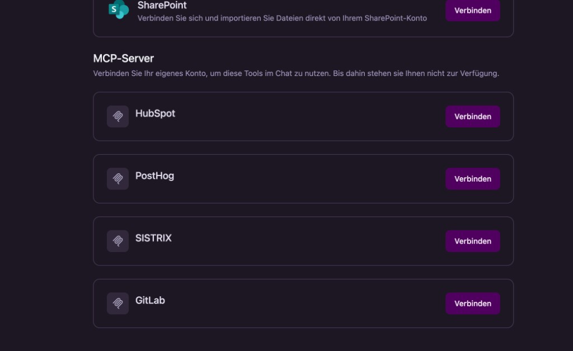
Task: Hit Verbinden for the PostHog server
Action: pyautogui.click(x=472, y=179)
